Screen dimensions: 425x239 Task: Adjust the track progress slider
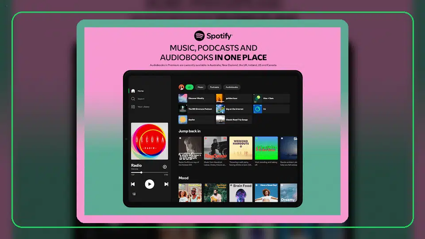149,172
